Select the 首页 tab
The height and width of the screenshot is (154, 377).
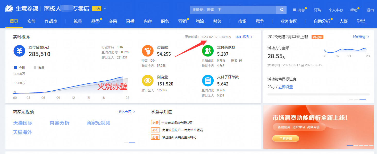[14, 21]
